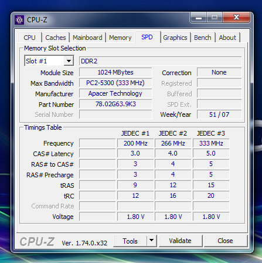Screen dimensions: 262x263
Task: Click part number 78.02G63.9K3
Action: [115, 104]
